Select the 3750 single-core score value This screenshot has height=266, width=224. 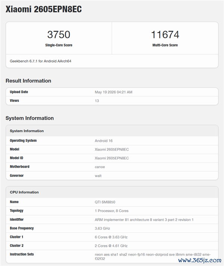point(59,35)
